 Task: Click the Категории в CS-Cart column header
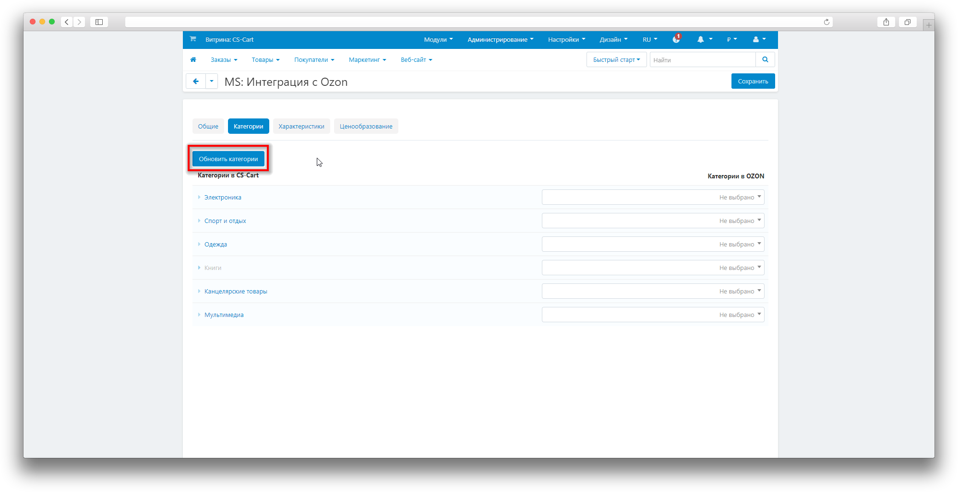click(228, 175)
